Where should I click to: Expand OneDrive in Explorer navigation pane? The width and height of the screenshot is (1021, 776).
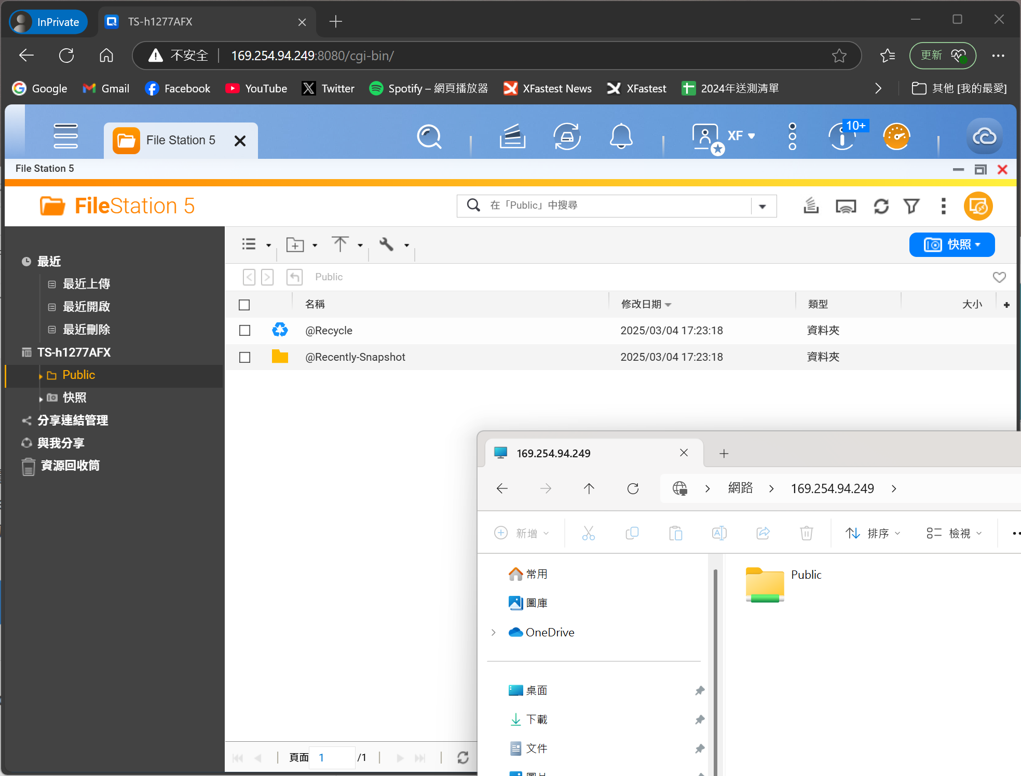(493, 632)
